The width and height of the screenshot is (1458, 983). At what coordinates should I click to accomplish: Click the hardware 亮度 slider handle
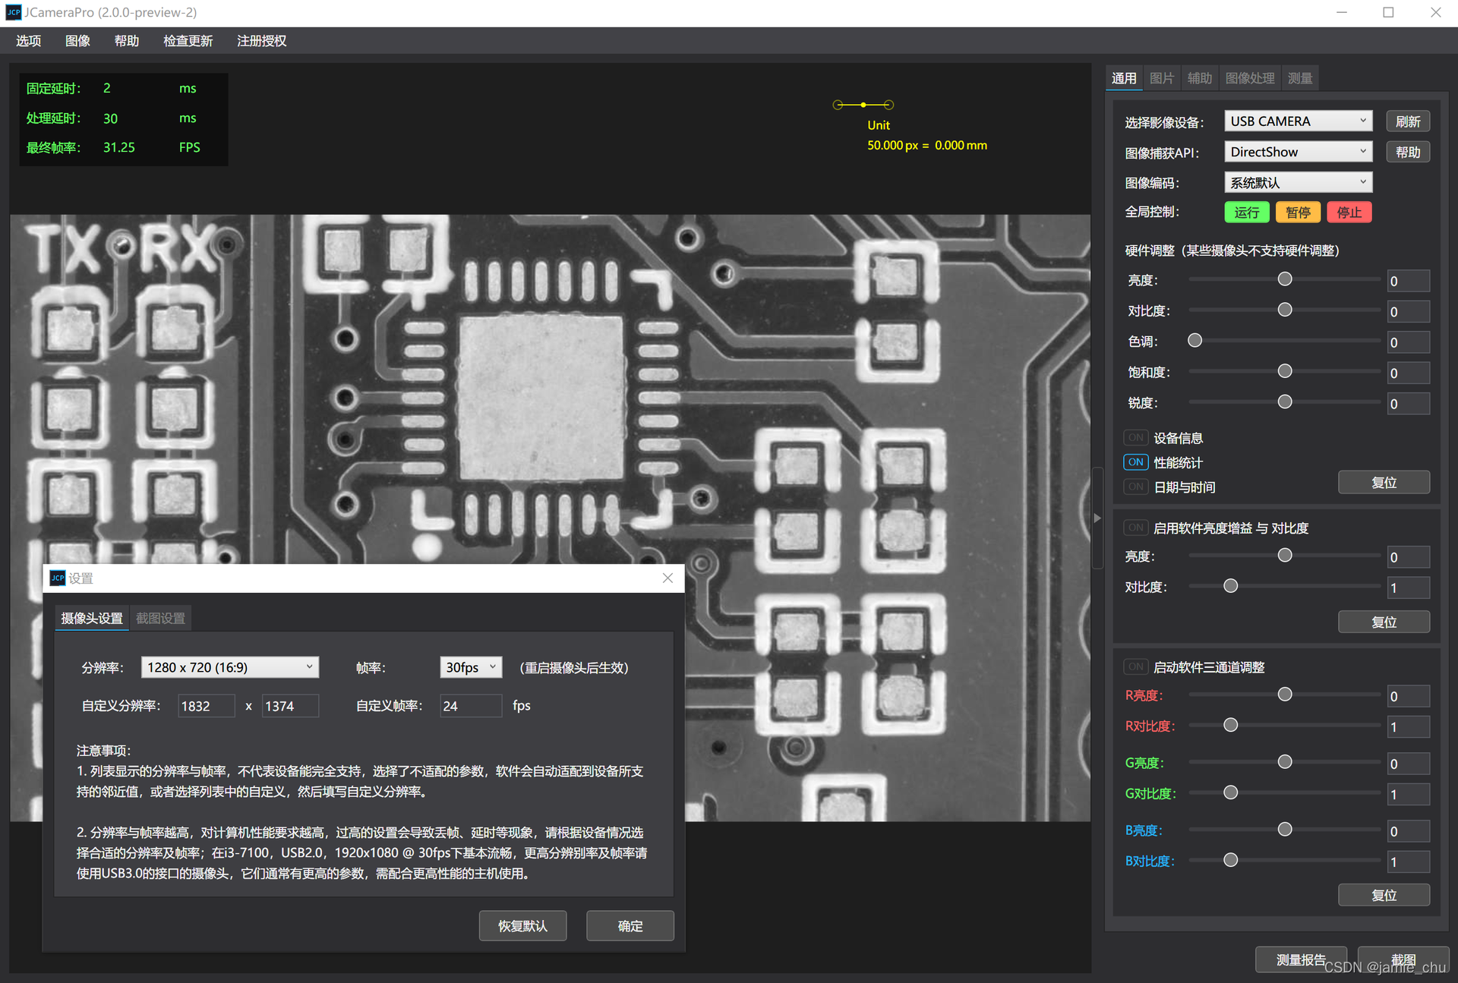click(1285, 279)
